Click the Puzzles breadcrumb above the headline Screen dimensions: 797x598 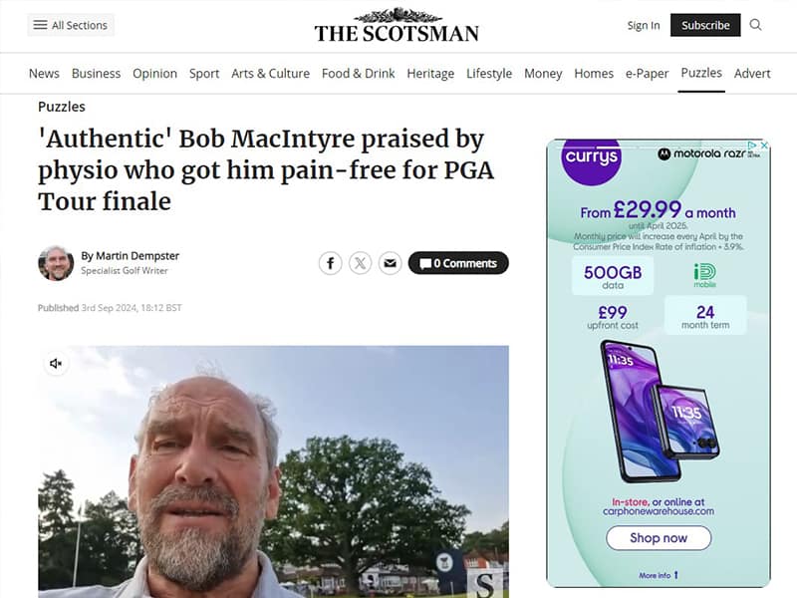coord(62,107)
